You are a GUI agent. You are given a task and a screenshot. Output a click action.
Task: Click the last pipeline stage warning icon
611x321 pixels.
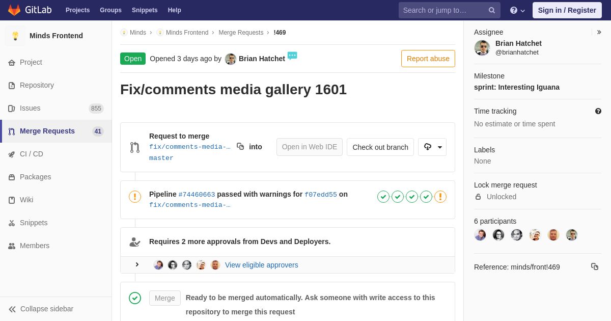(440, 197)
